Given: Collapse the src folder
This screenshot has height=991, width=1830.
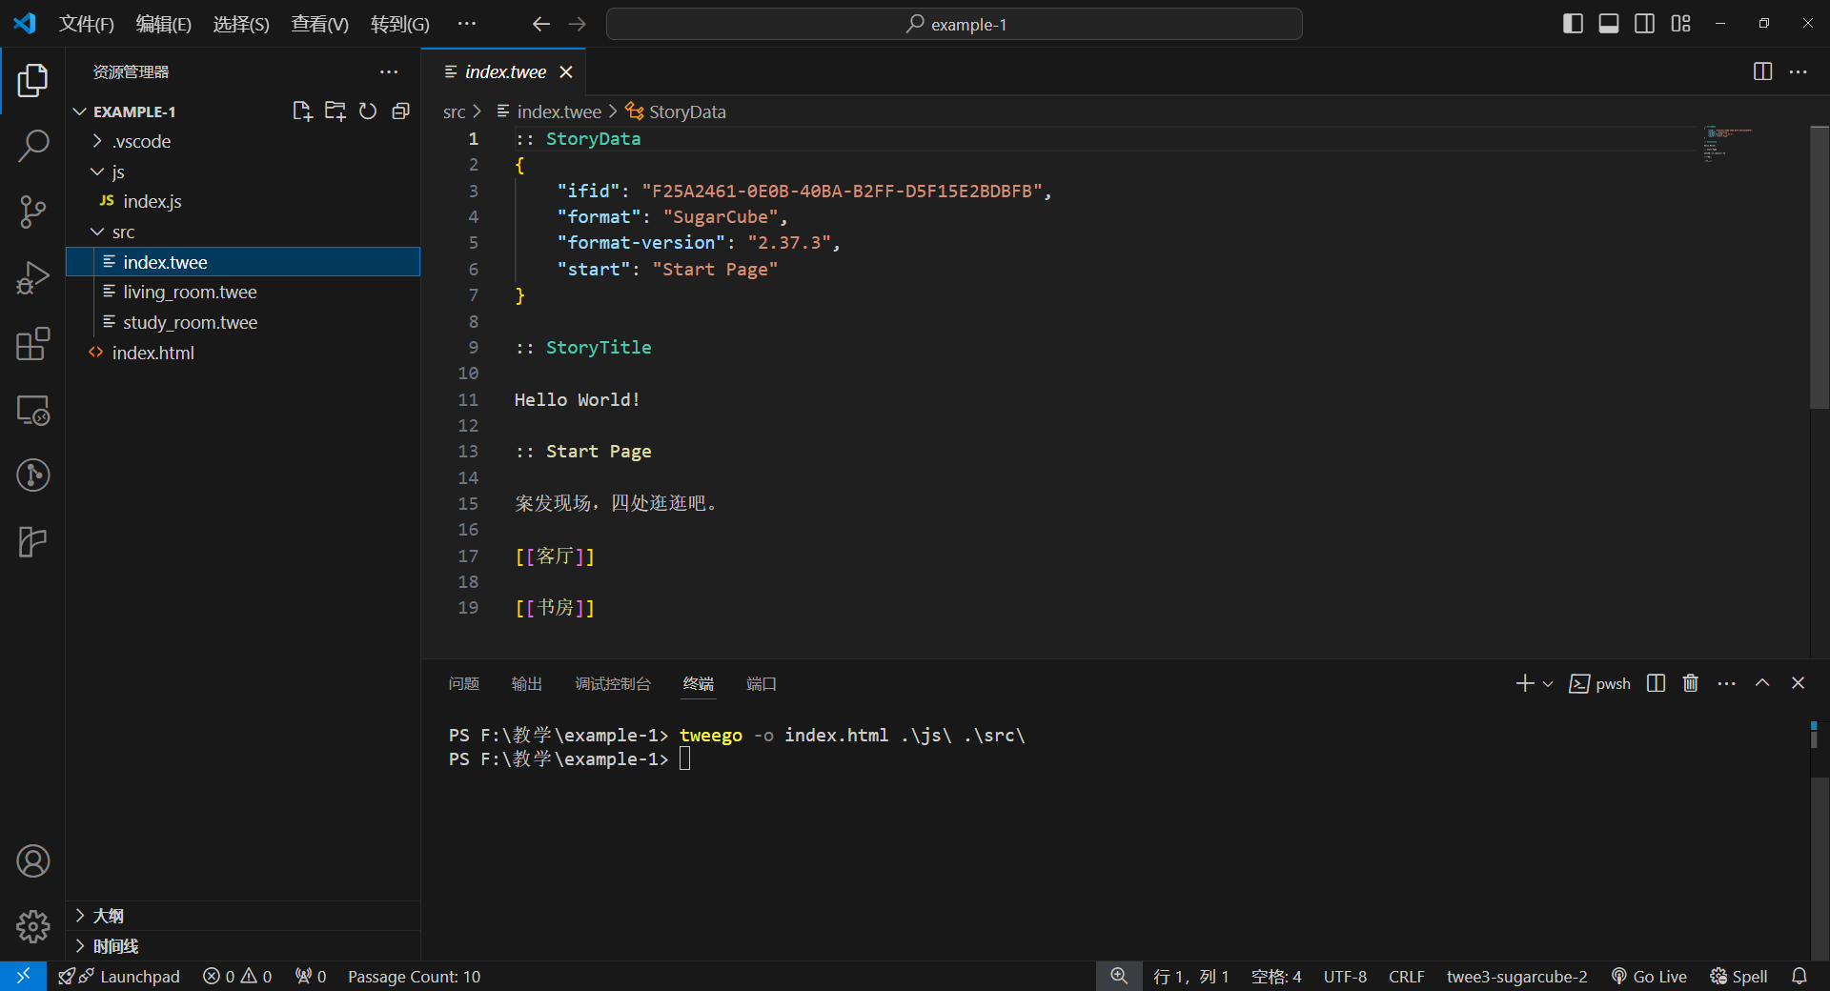Looking at the screenshot, I should 97,232.
